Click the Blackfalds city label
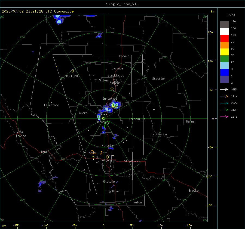Viewport: 245px width, 229px height. pyautogui.click(x=116, y=75)
